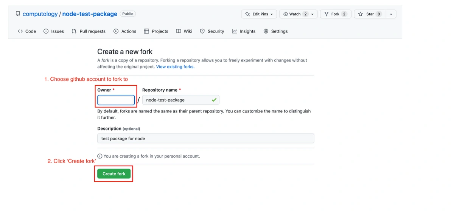Click the 'Create a new fork' heading
The width and height of the screenshot is (454, 212).
point(125,52)
